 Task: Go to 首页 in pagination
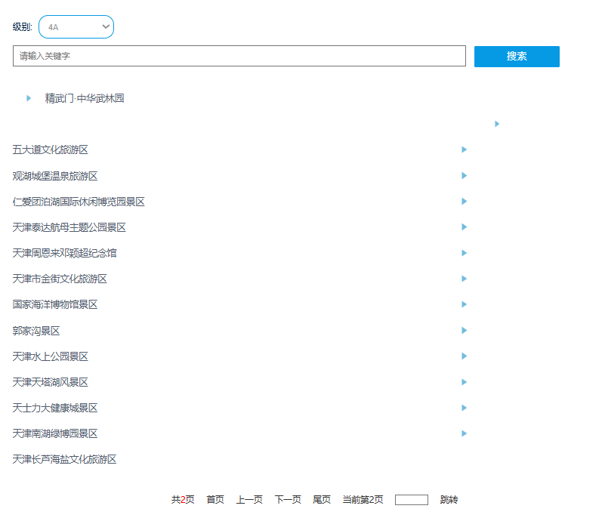click(215, 500)
